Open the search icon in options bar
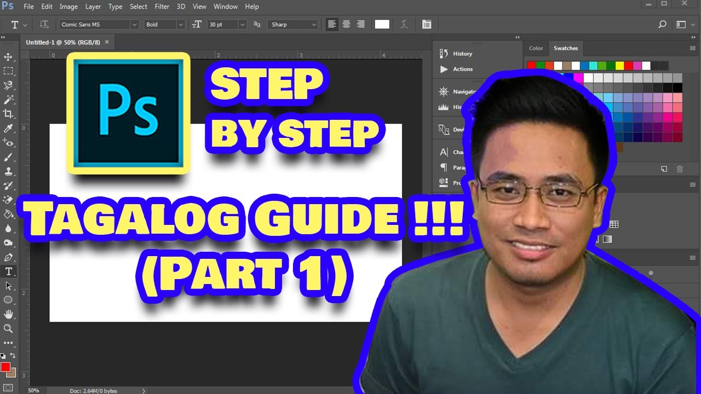This screenshot has width=701, height=394. (x=662, y=24)
